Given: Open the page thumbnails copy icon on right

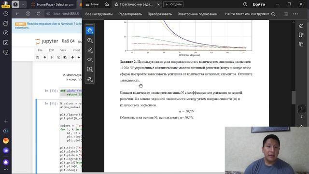Looking at the screenshot, I should pyautogui.click(x=301, y=44).
